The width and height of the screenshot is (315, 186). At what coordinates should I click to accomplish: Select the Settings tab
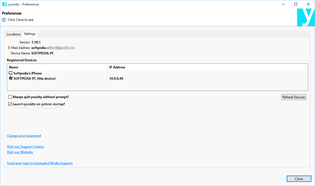tap(30, 34)
